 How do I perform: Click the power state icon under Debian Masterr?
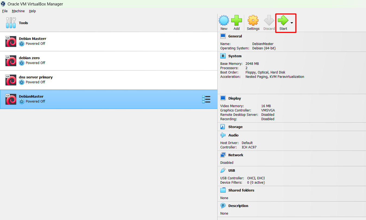coord(22,44)
